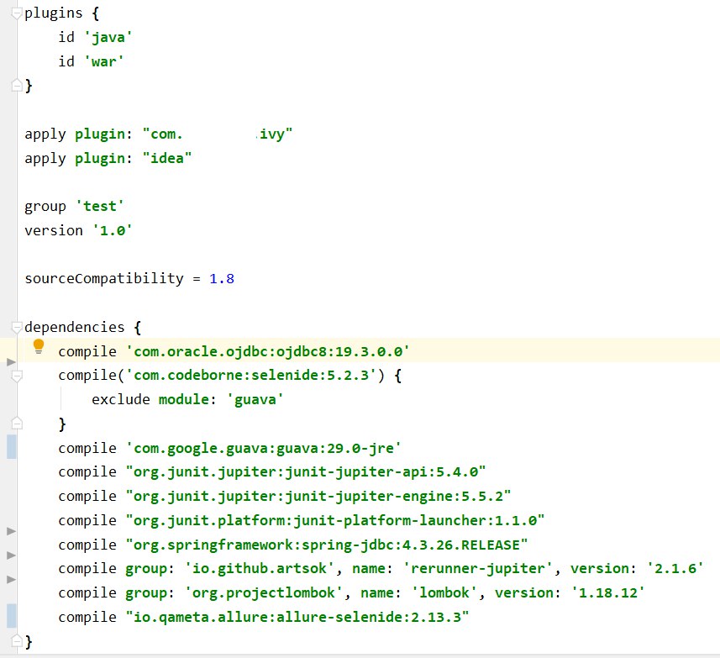Click the 'org.projectlombok' group string
The width and height of the screenshot is (720, 658).
264,593
